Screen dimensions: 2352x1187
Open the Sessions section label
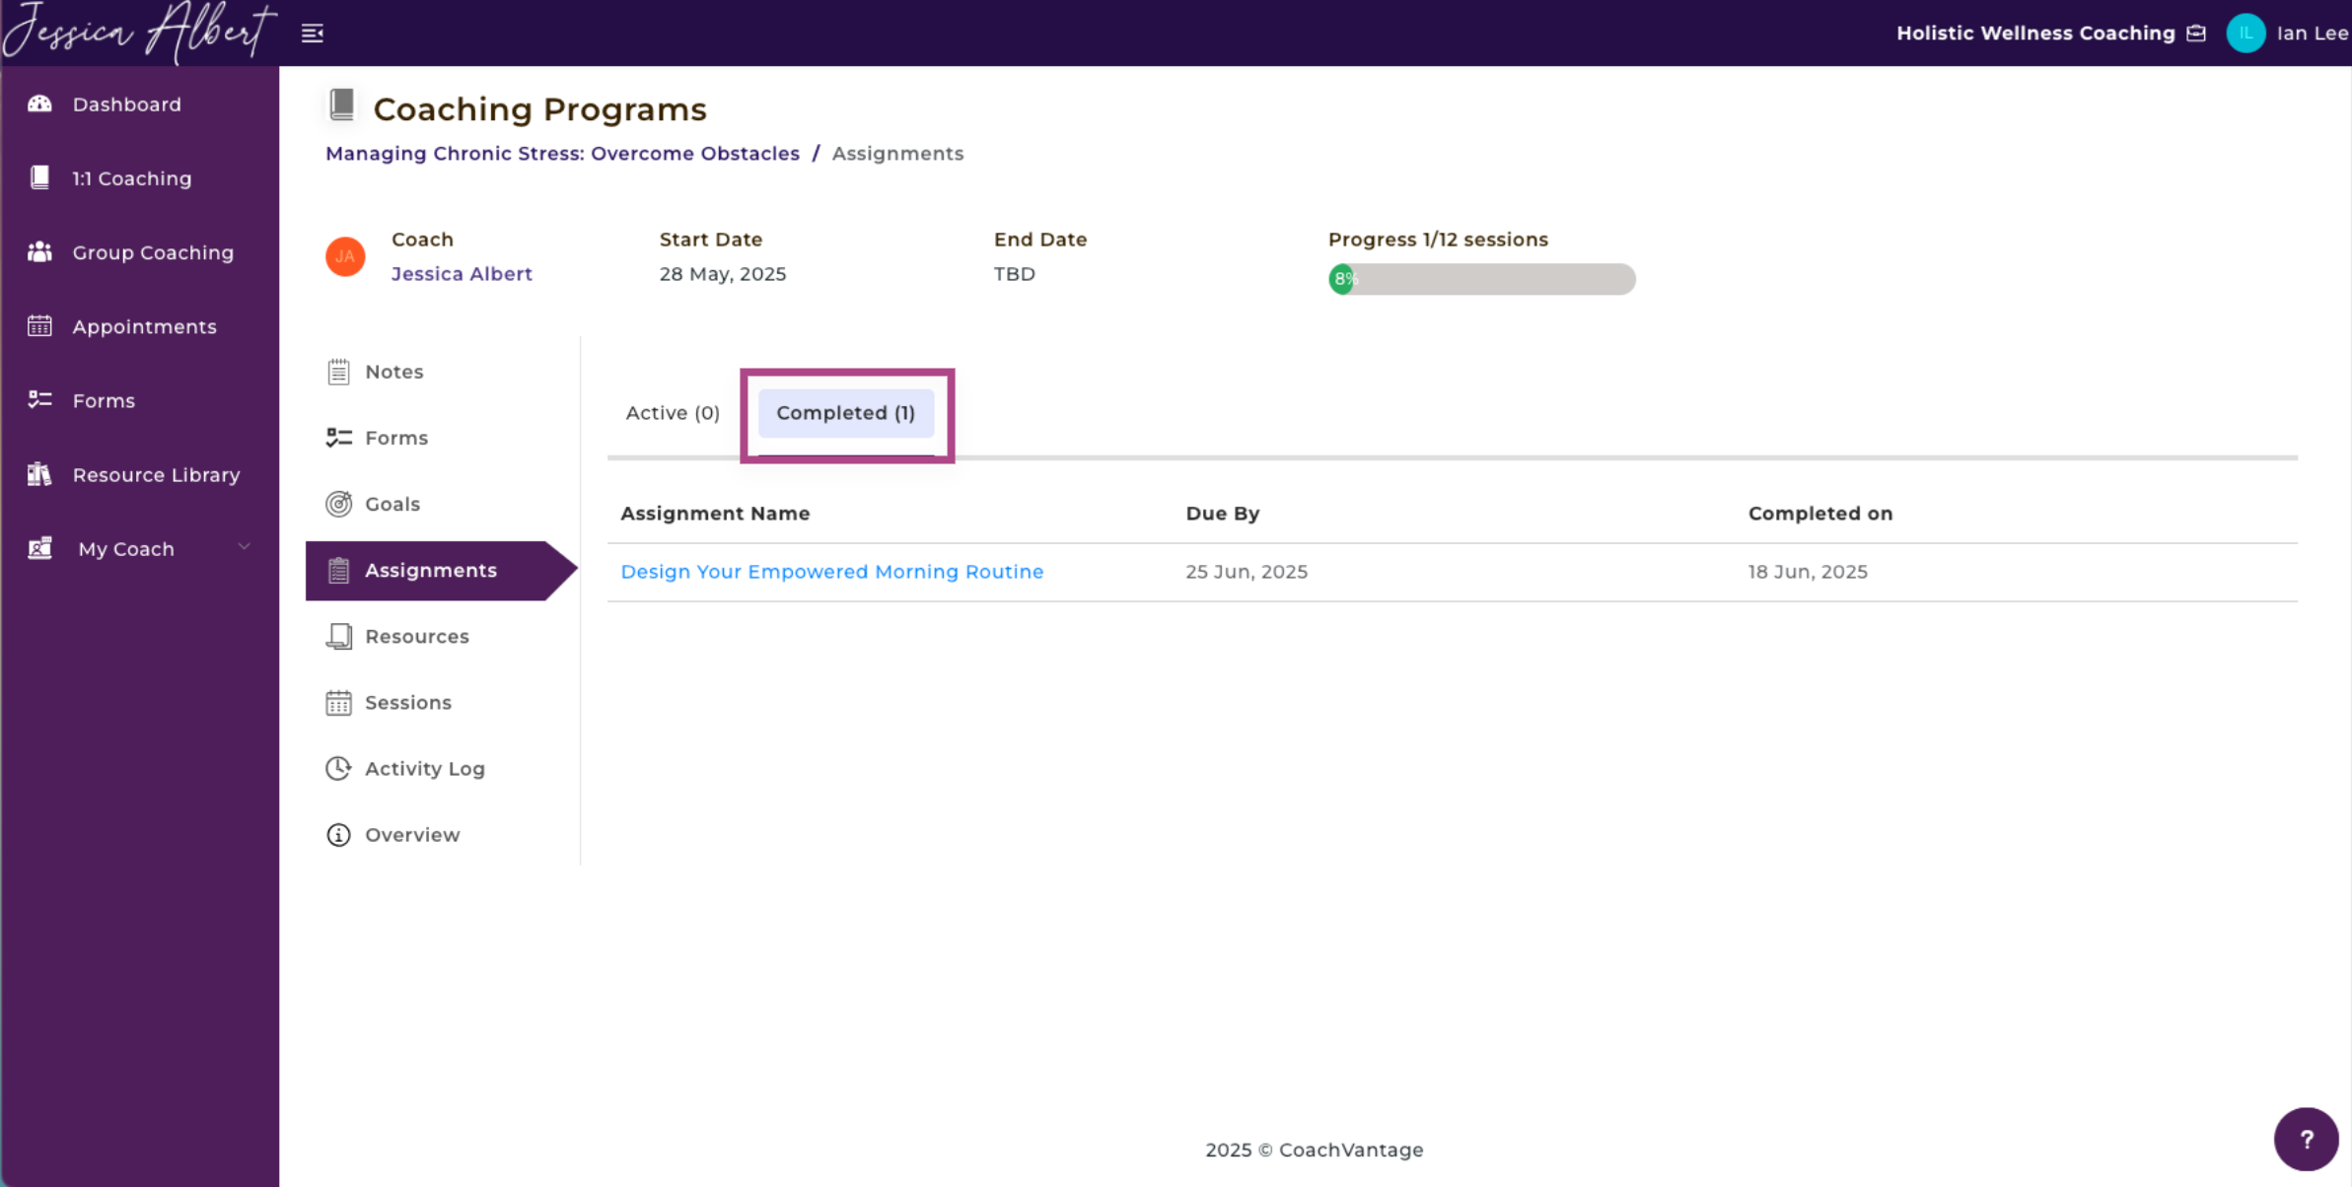(x=408, y=702)
